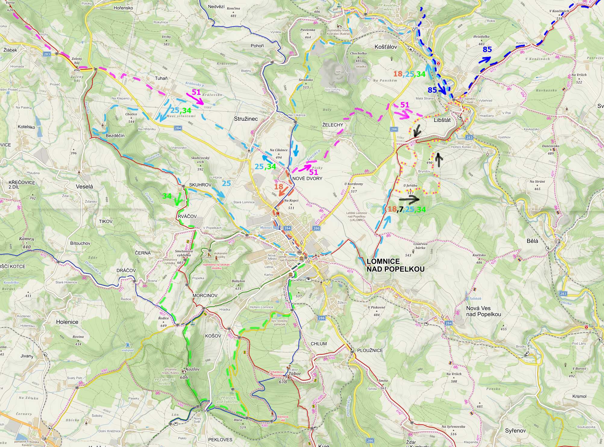Click the golf course icon at top

[x=340, y=5]
